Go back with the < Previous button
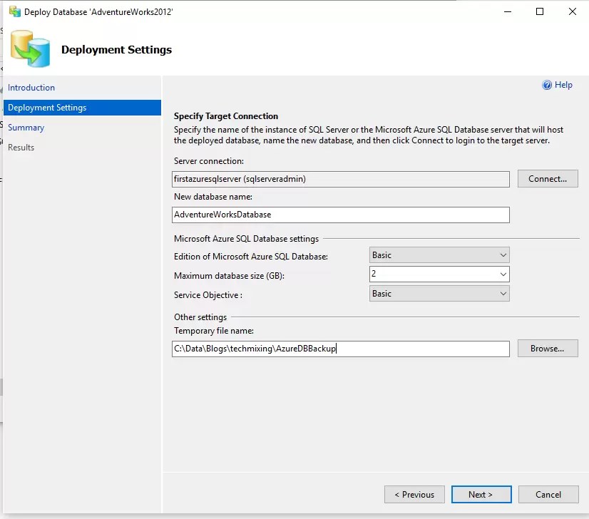Image resolution: width=589 pixels, height=519 pixels. [414, 495]
